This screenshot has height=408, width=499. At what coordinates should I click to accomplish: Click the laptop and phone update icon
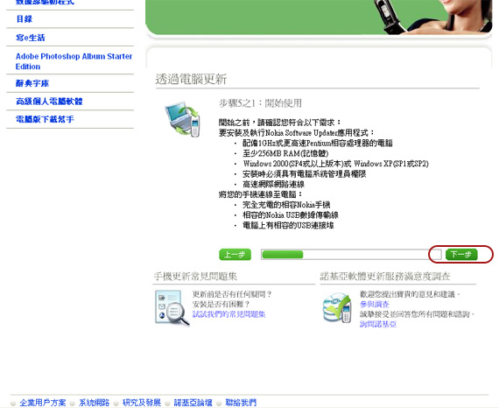click(x=183, y=119)
